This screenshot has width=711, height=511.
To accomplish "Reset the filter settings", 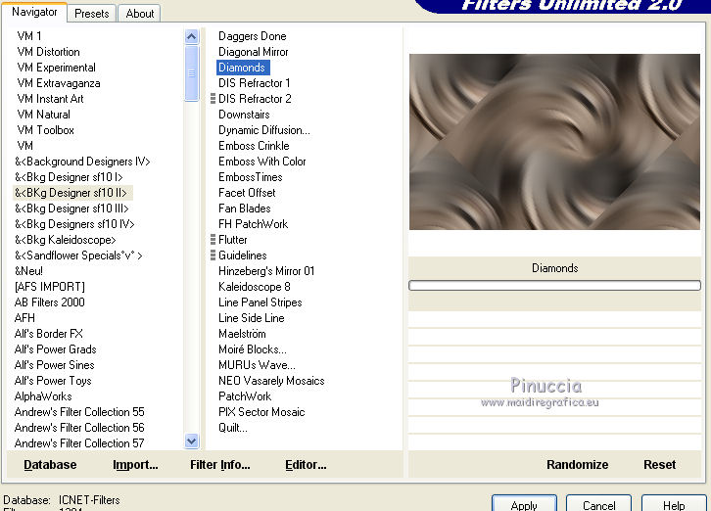I will click(659, 465).
